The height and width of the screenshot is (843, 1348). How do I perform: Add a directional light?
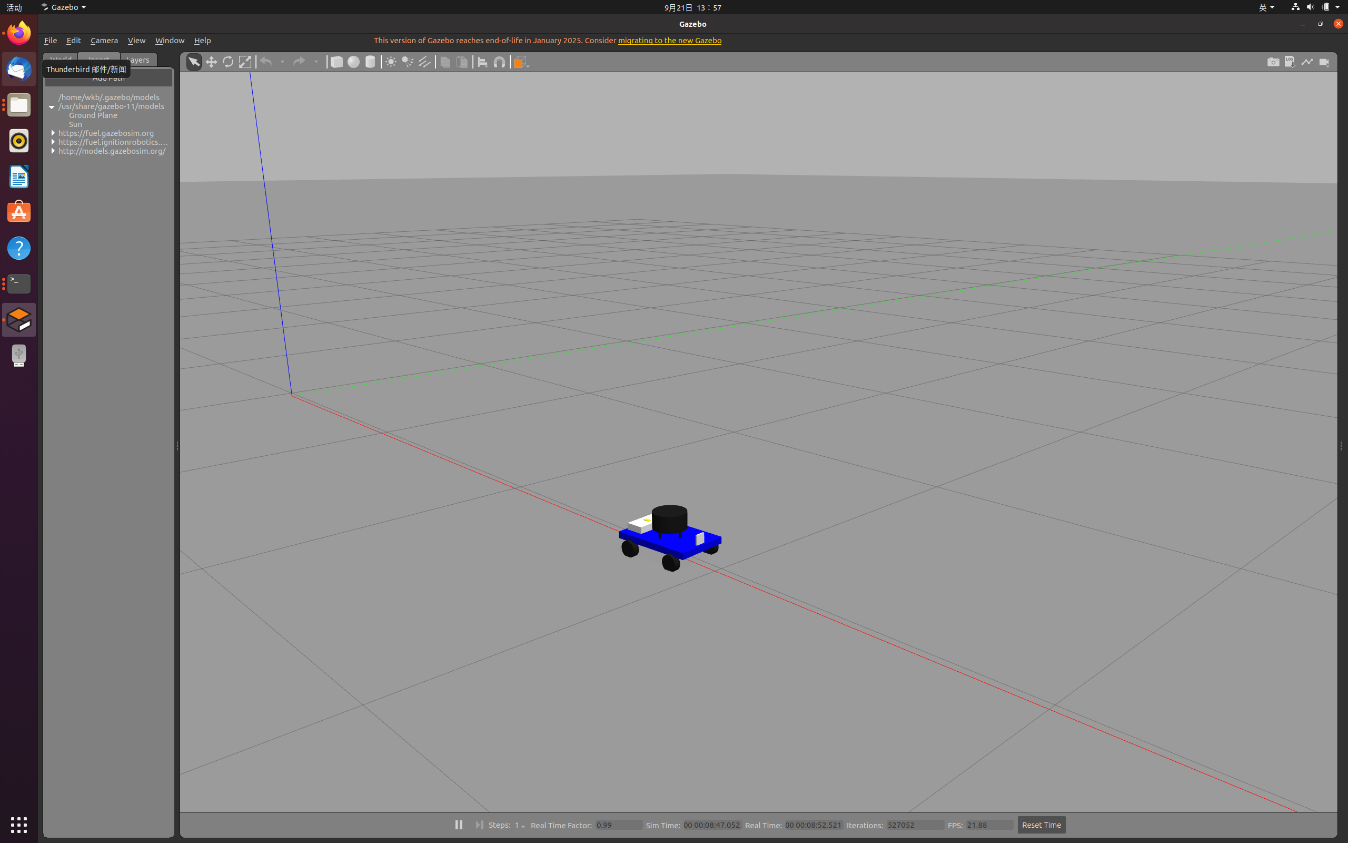pos(425,62)
